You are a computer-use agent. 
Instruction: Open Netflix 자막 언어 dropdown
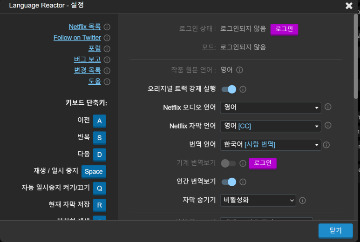tap(271, 126)
